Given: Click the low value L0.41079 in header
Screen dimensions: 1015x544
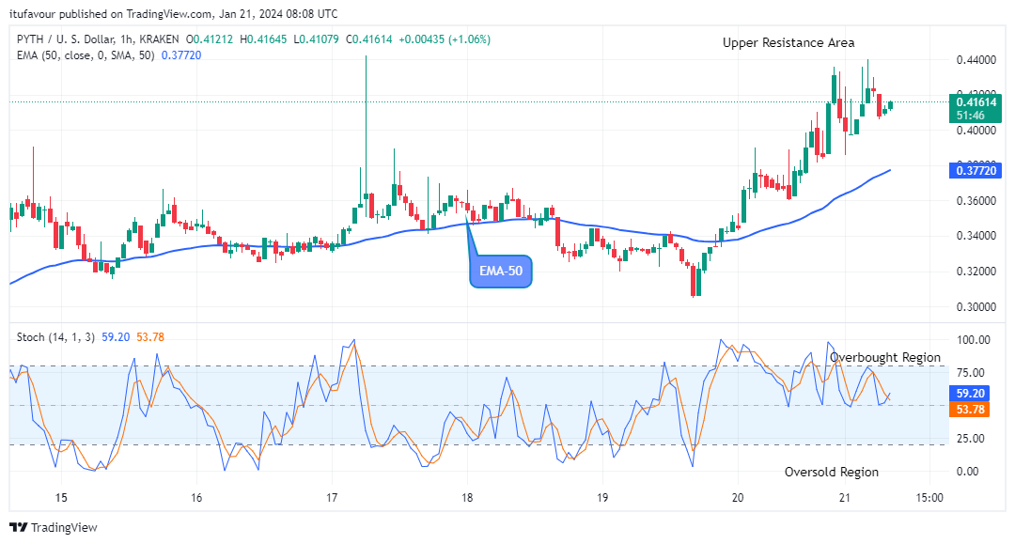Looking at the screenshot, I should coord(317,39).
